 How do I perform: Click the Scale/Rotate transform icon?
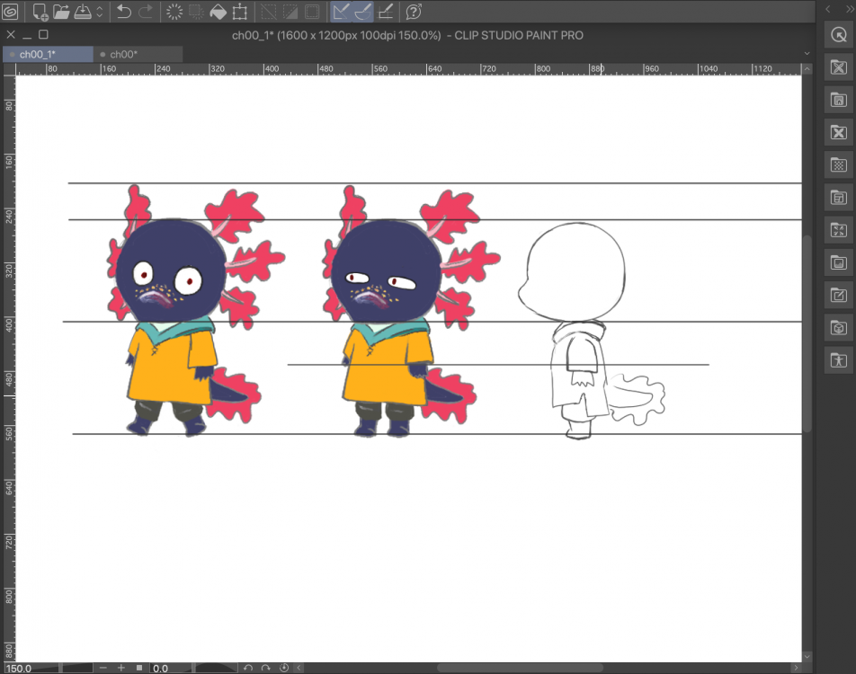click(240, 12)
